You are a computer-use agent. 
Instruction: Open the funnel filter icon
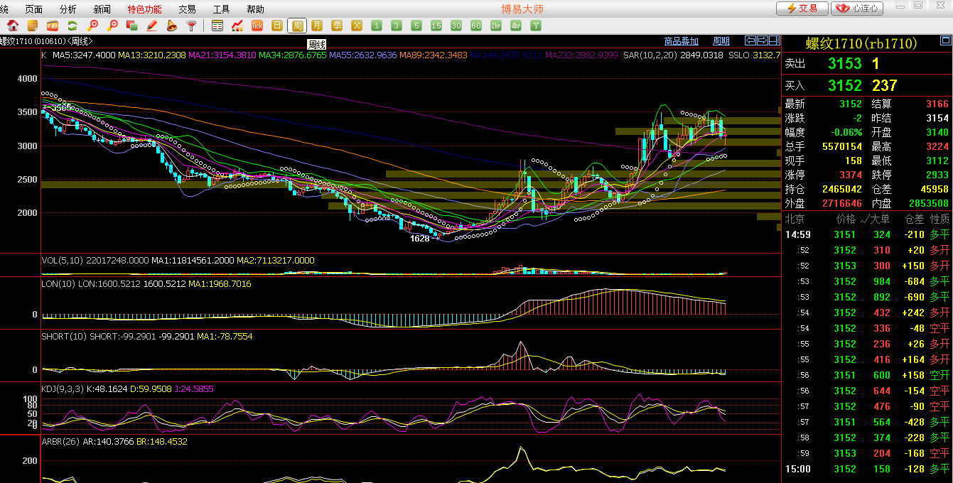(x=191, y=26)
